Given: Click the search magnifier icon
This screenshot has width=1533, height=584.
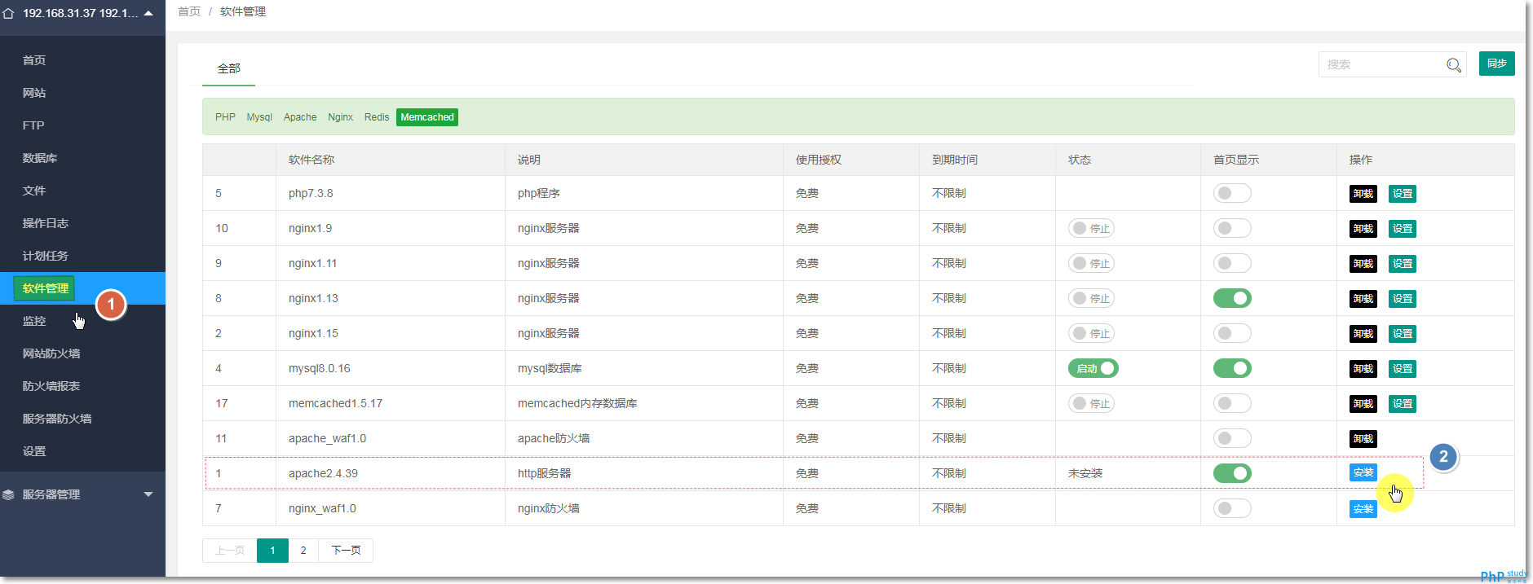Looking at the screenshot, I should [1453, 65].
